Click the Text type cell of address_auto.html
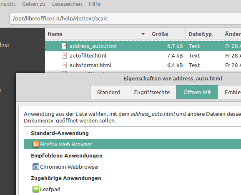The image size is (241, 195). [x=194, y=46]
